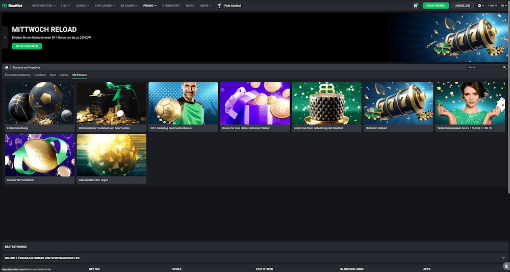This screenshot has height=272, width=510.
Task: Go to home via breadcrumb house icon
Action: click(7, 67)
